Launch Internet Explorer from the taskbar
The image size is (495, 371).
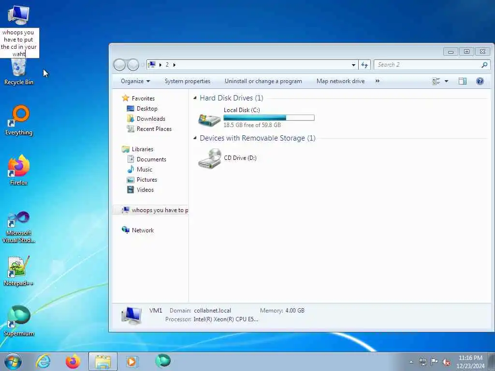pos(43,361)
